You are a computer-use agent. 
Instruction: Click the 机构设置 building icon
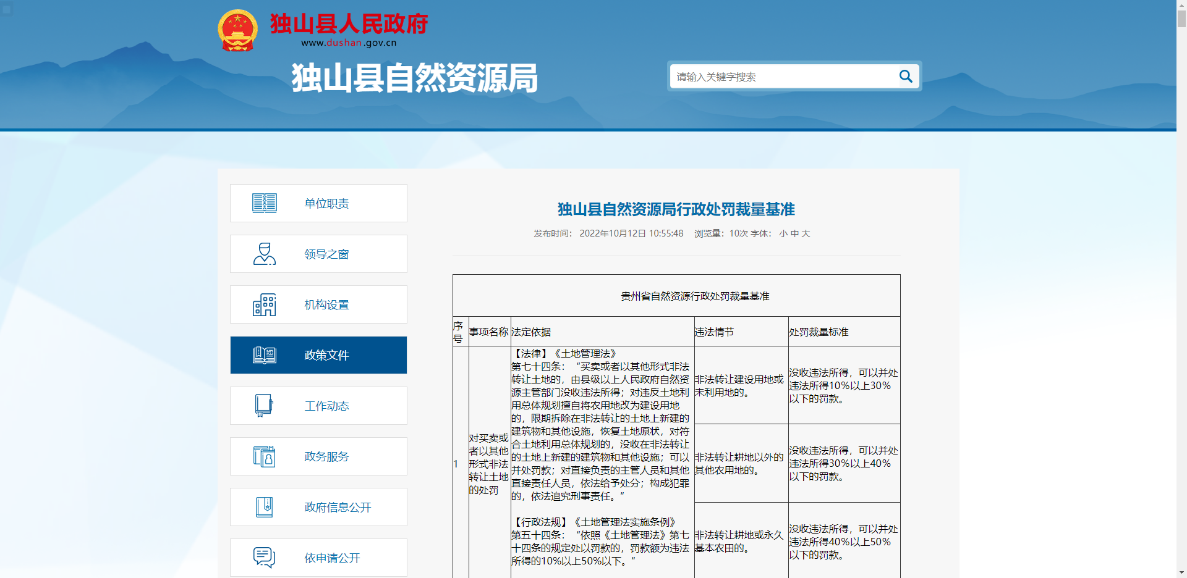point(265,304)
